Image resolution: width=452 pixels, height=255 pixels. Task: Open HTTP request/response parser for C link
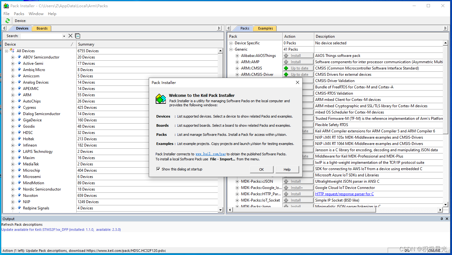pyautogui.click(x=345, y=194)
